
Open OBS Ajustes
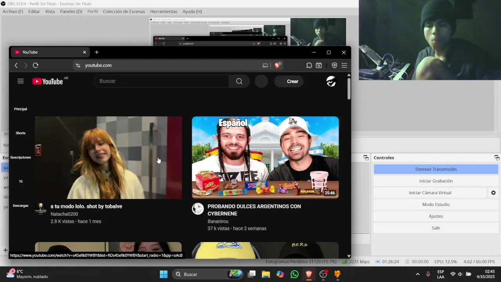(436, 216)
